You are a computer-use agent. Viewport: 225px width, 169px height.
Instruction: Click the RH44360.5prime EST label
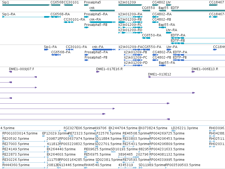[16, 165]
